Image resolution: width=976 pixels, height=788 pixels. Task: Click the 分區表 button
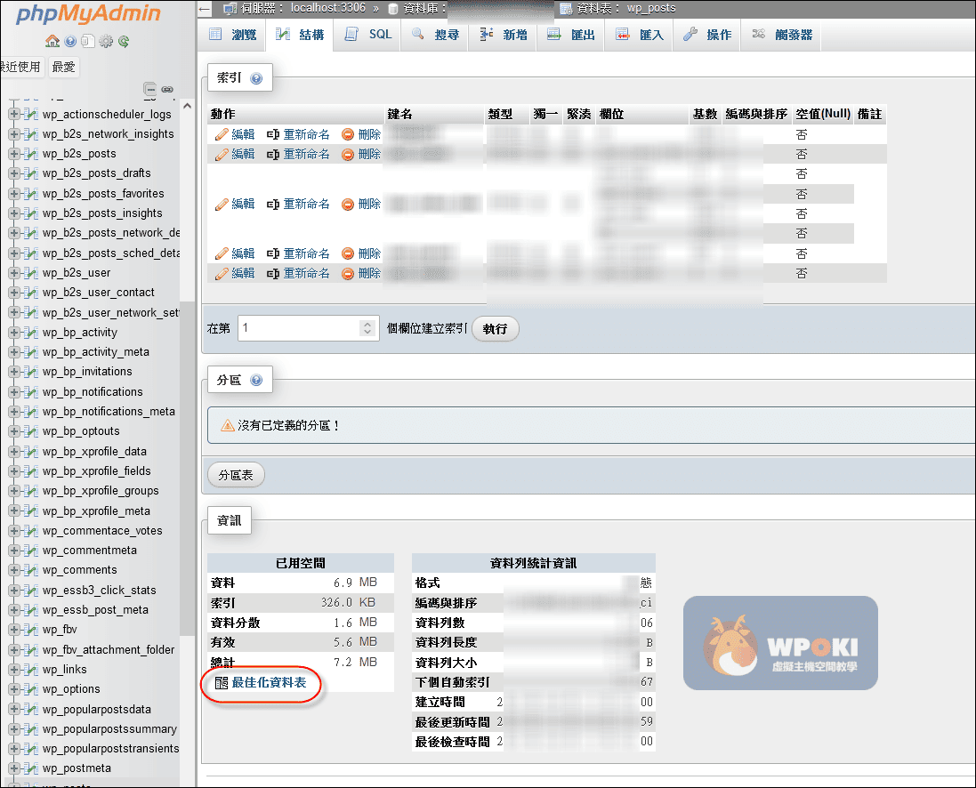tap(236, 476)
